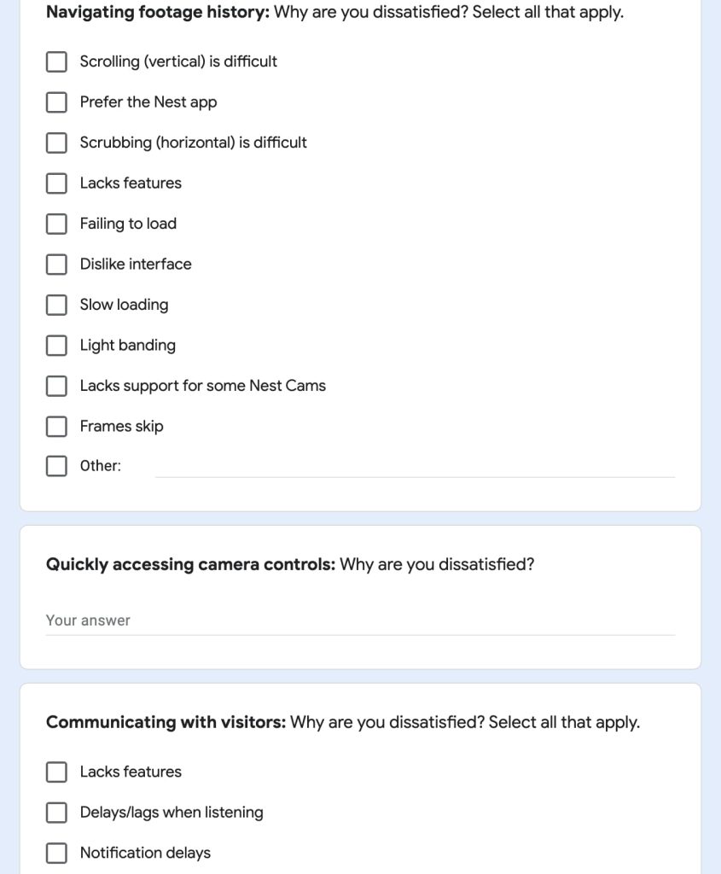Check the 'Light banding' option
This screenshot has width=721, height=874.
(x=56, y=346)
